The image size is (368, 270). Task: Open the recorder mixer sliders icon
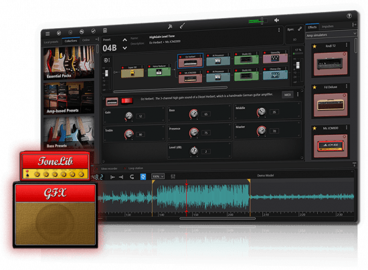(x=173, y=176)
